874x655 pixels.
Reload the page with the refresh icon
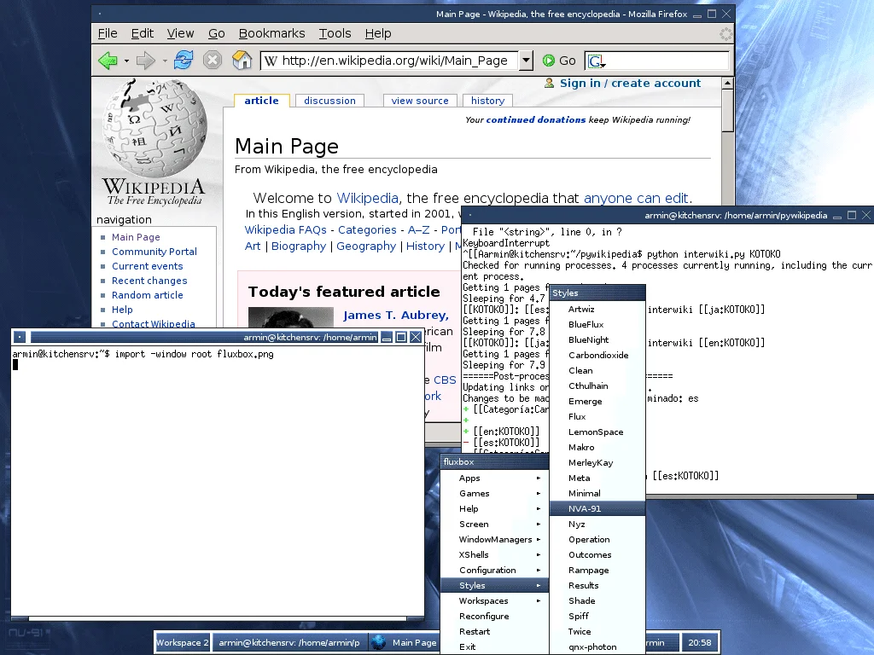(184, 61)
